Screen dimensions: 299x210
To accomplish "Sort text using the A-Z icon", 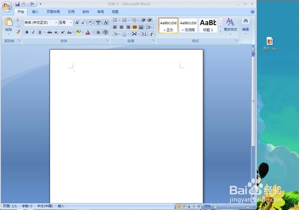I will tap(144, 34).
